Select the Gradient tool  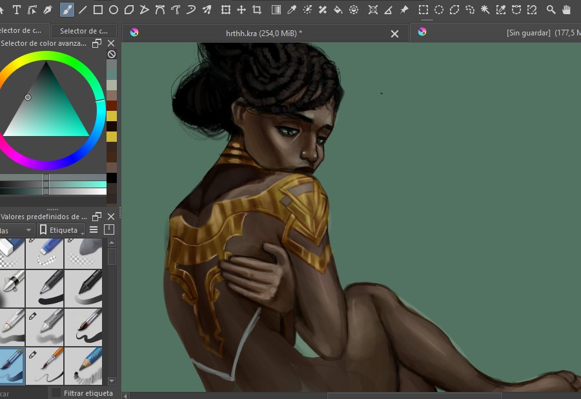tap(276, 10)
